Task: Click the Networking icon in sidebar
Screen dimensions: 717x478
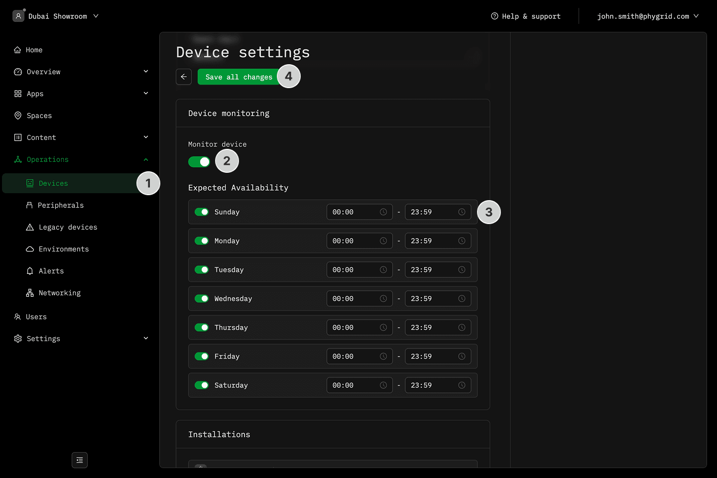Action: click(x=30, y=293)
